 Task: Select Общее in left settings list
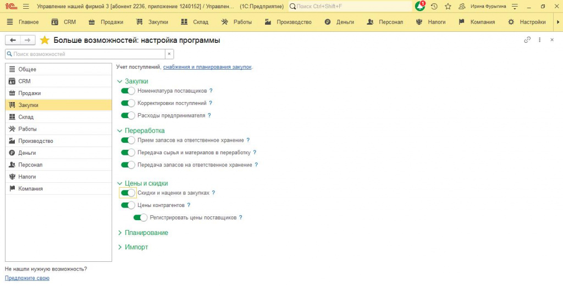(58, 69)
